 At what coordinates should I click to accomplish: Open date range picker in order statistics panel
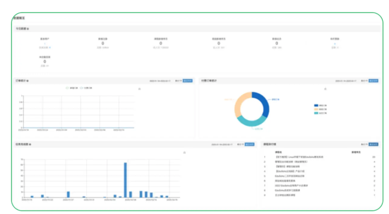click(160, 81)
